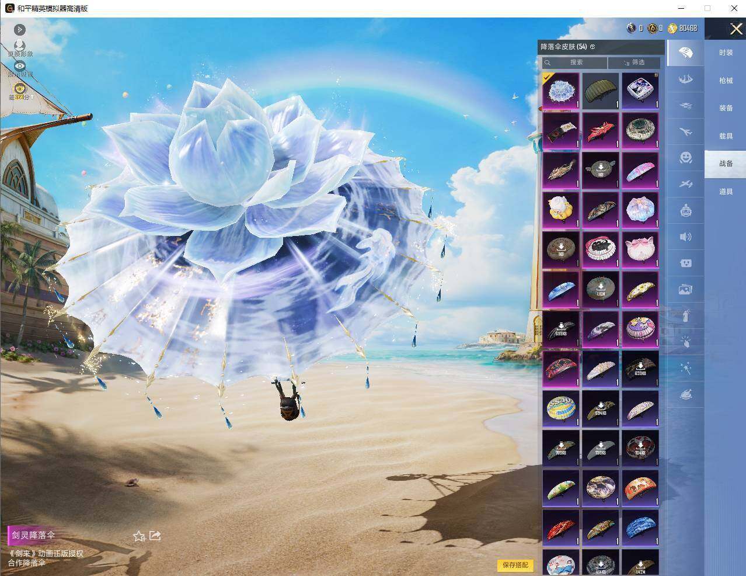
Task: Open the finger-snap gesture category icon
Action: (685, 342)
